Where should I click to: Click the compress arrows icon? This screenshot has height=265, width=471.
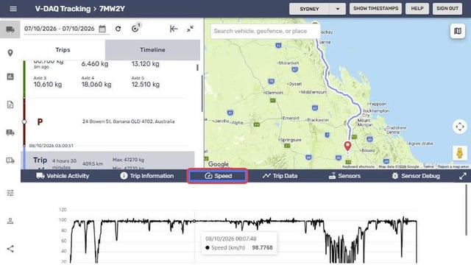(x=190, y=29)
